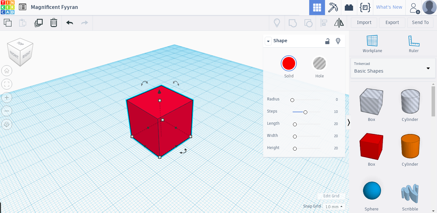
Task: Switch to 3D design grid view
Action: click(x=317, y=7)
